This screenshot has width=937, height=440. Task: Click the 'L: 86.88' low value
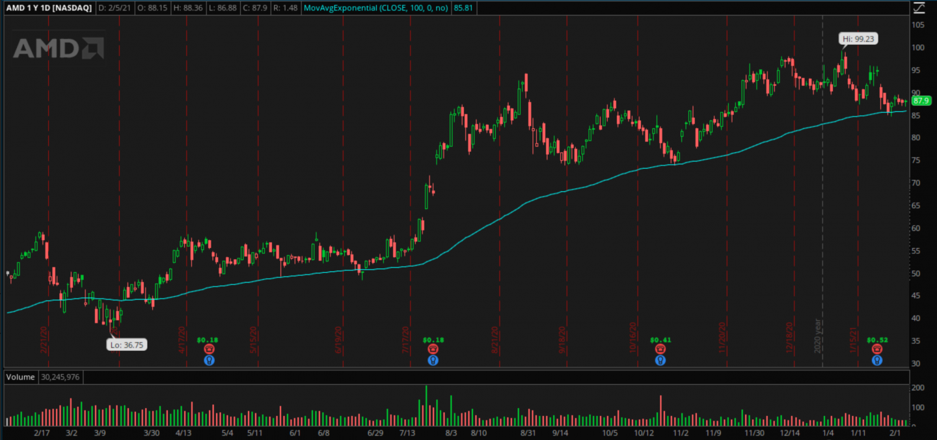(x=223, y=8)
